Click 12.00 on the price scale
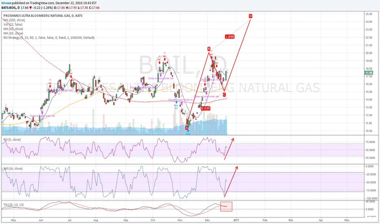 click(369, 115)
